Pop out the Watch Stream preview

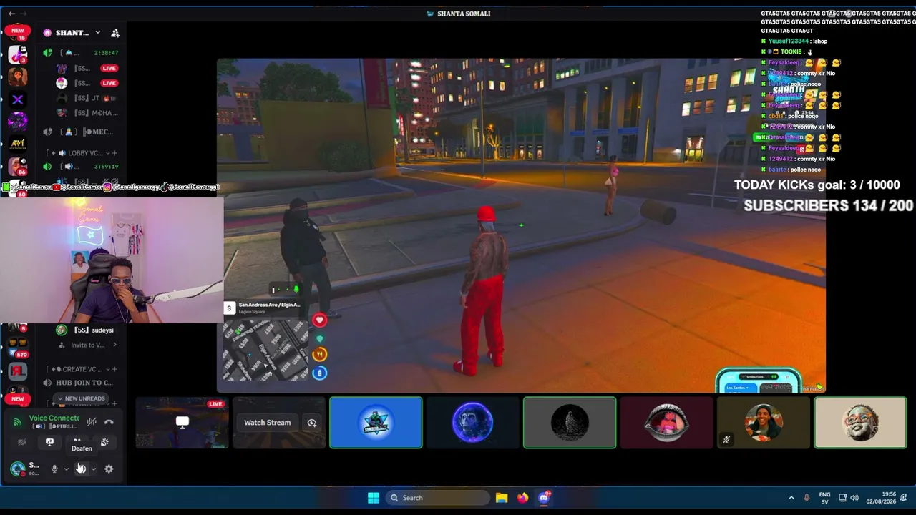pos(312,423)
